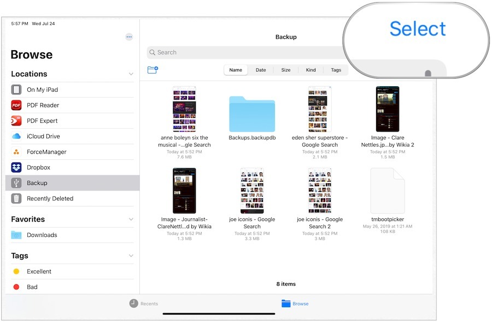The height and width of the screenshot is (322, 492).
Task: Collapse the Tags section
Action: point(131,256)
